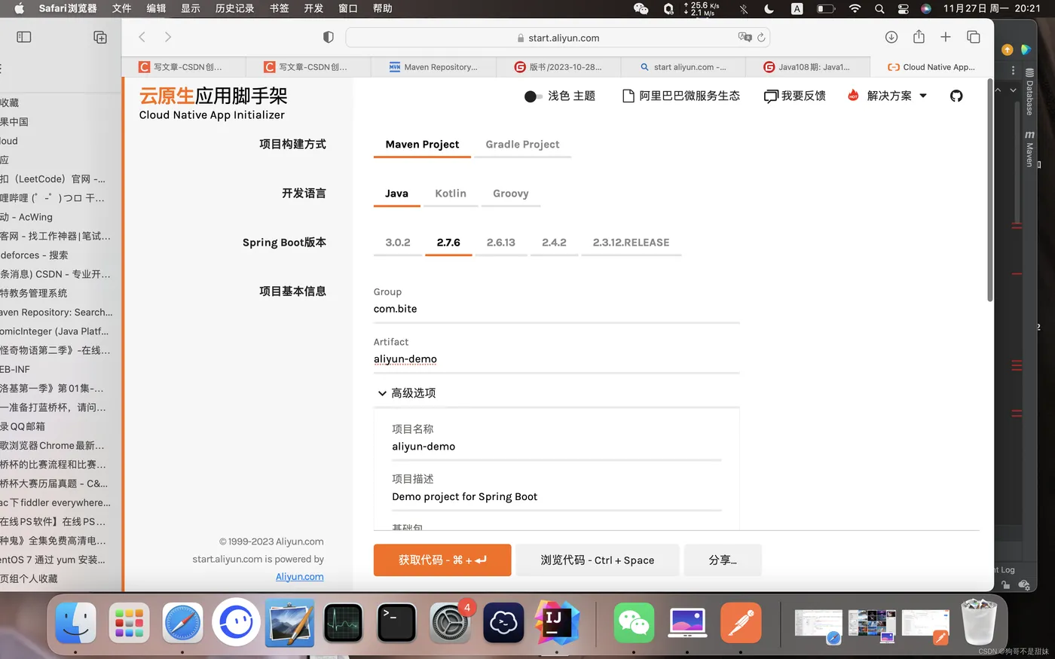The height and width of the screenshot is (659, 1055).
Task: Select Spring Boot version 2.3.12.RELEASE
Action: [631, 243]
